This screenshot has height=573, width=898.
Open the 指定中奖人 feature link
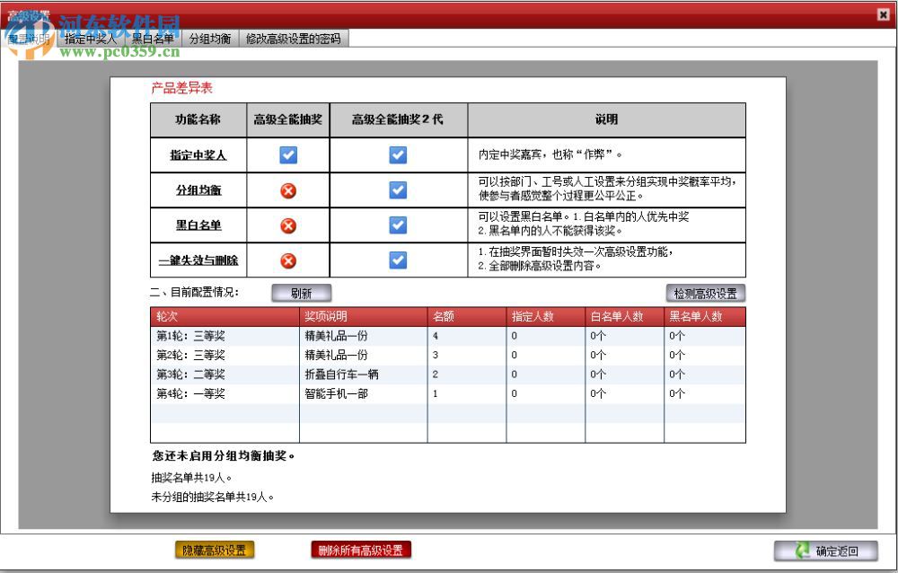click(x=198, y=154)
